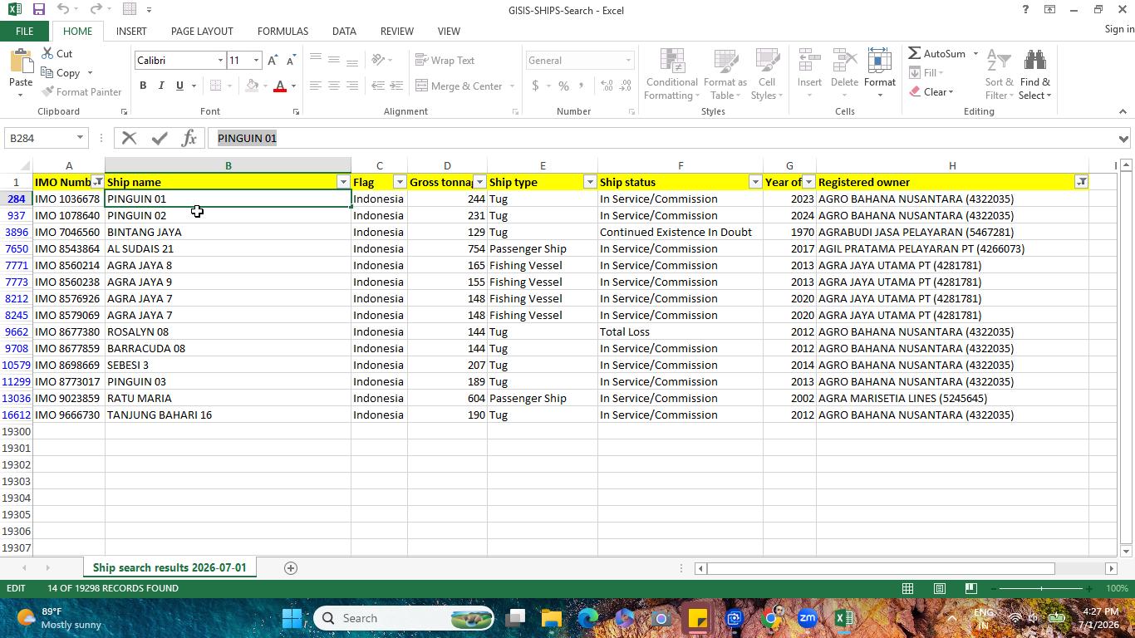Open Find & Select binoculars
This screenshot has height=638, width=1135.
pyautogui.click(x=1035, y=75)
